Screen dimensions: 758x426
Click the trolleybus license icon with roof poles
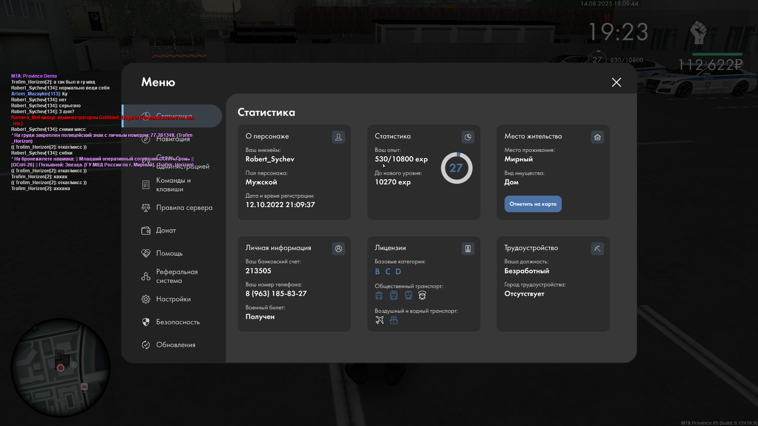click(379, 295)
